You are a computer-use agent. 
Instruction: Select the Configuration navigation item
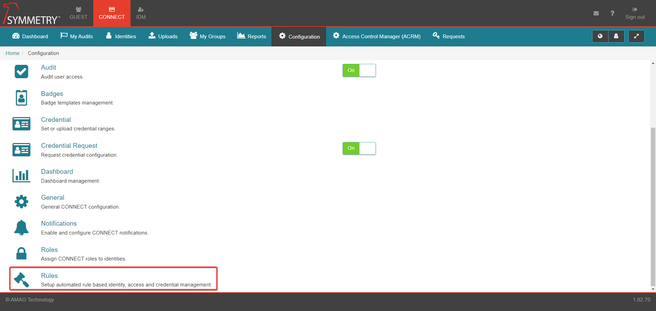tap(299, 37)
